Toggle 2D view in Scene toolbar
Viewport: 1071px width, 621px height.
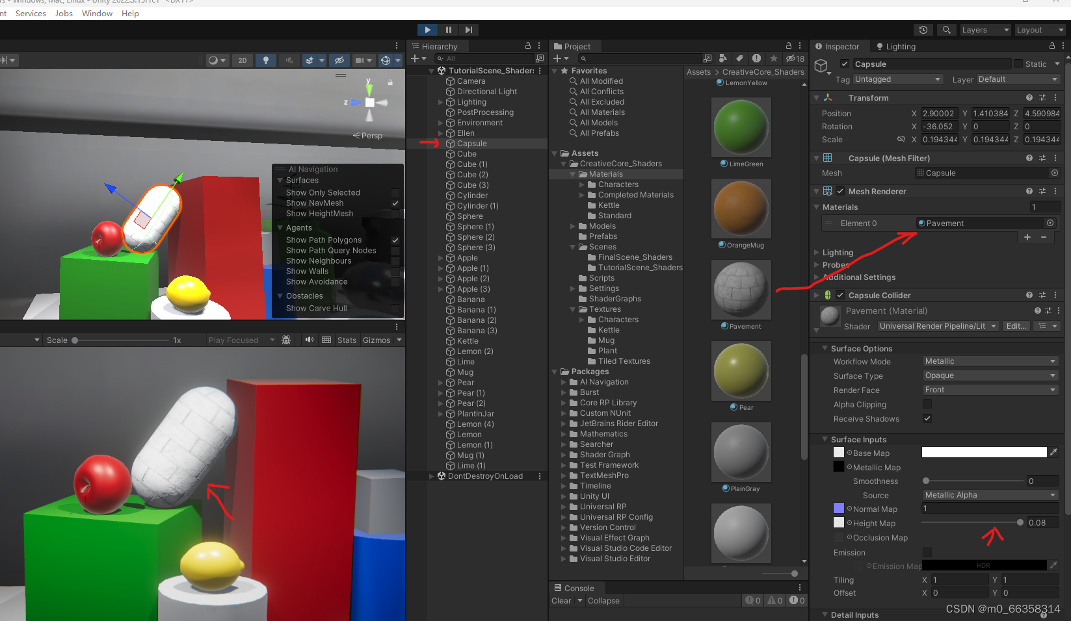[x=243, y=60]
